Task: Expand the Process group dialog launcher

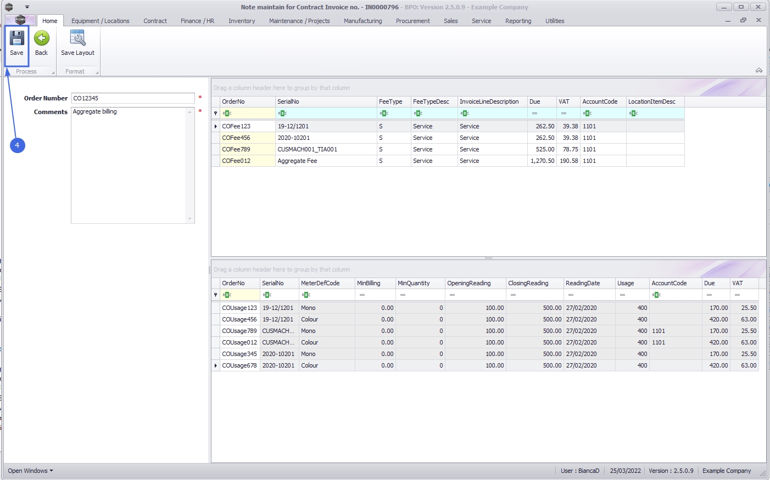Action: click(53, 72)
